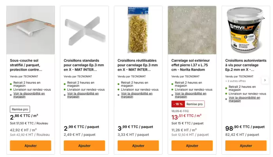Click the -16 % Remise pro badge
Viewport: 273px width, 157px height.
[188, 104]
